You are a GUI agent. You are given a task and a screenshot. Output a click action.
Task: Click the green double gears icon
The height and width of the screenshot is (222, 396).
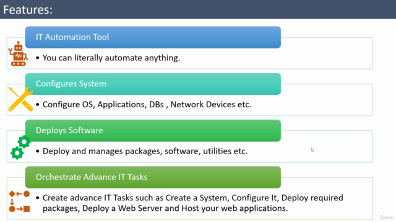pyautogui.click(x=20, y=147)
